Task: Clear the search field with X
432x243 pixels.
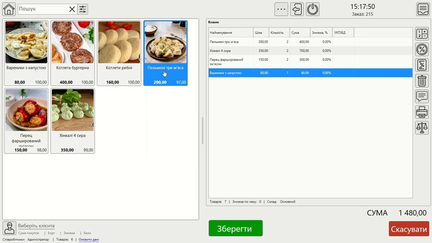Action: 72,9
